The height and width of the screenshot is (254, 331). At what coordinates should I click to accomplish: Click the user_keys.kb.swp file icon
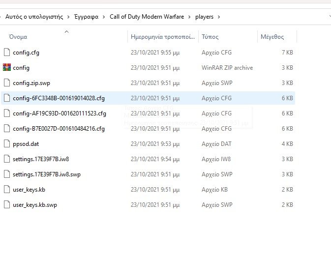(x=7, y=205)
